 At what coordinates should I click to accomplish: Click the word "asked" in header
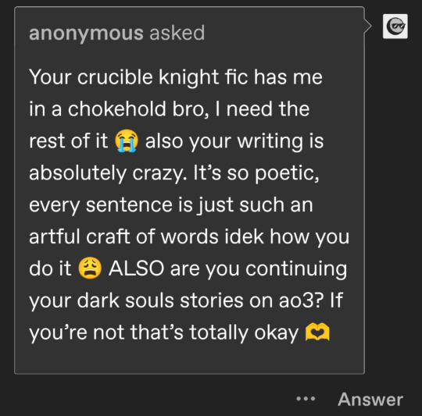click(x=177, y=33)
